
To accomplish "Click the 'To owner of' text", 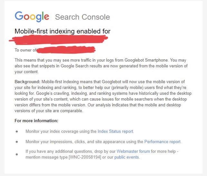I will [x=25, y=50].
